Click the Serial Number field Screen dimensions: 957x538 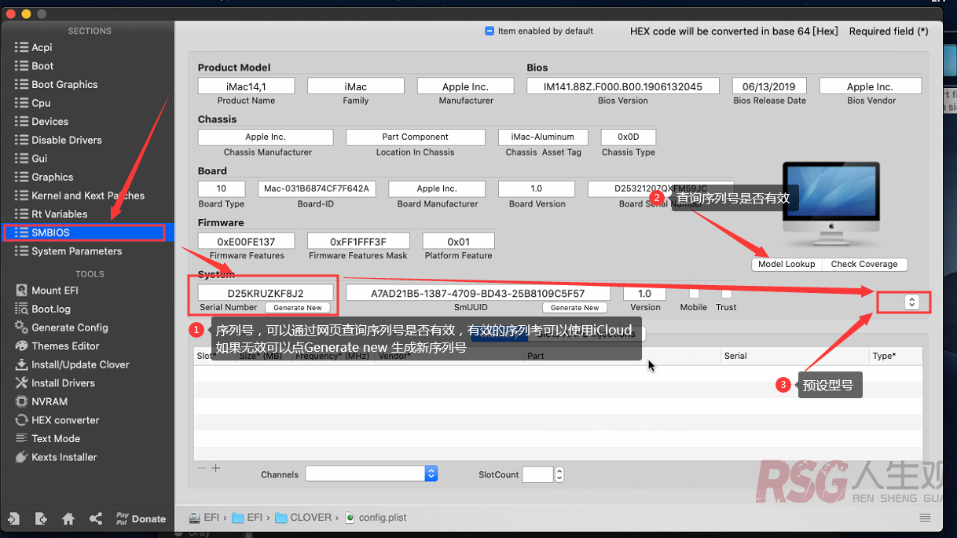[266, 293]
